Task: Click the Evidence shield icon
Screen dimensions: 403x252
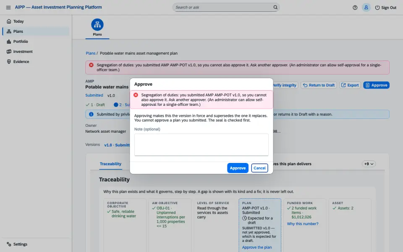Action: [x=9, y=61]
